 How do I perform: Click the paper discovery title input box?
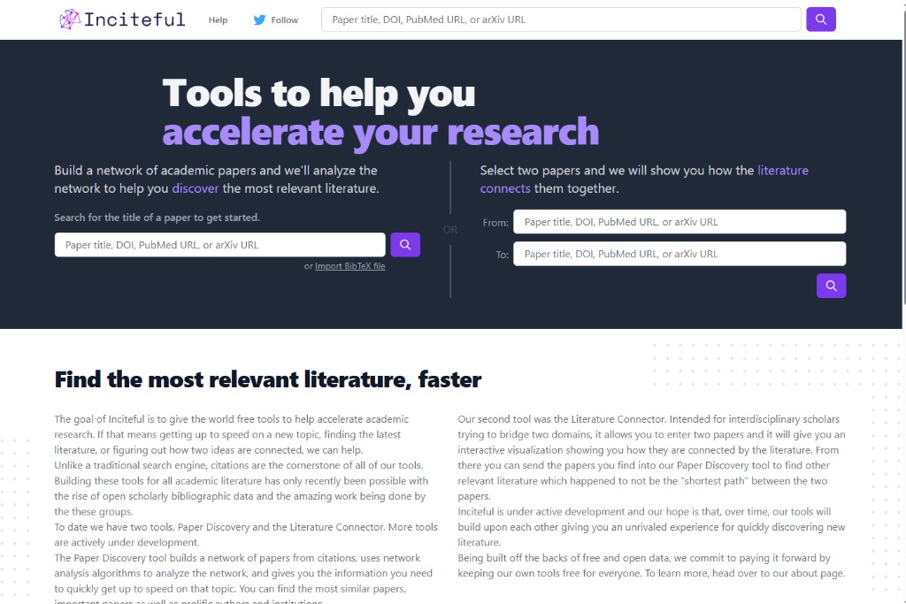(x=219, y=245)
